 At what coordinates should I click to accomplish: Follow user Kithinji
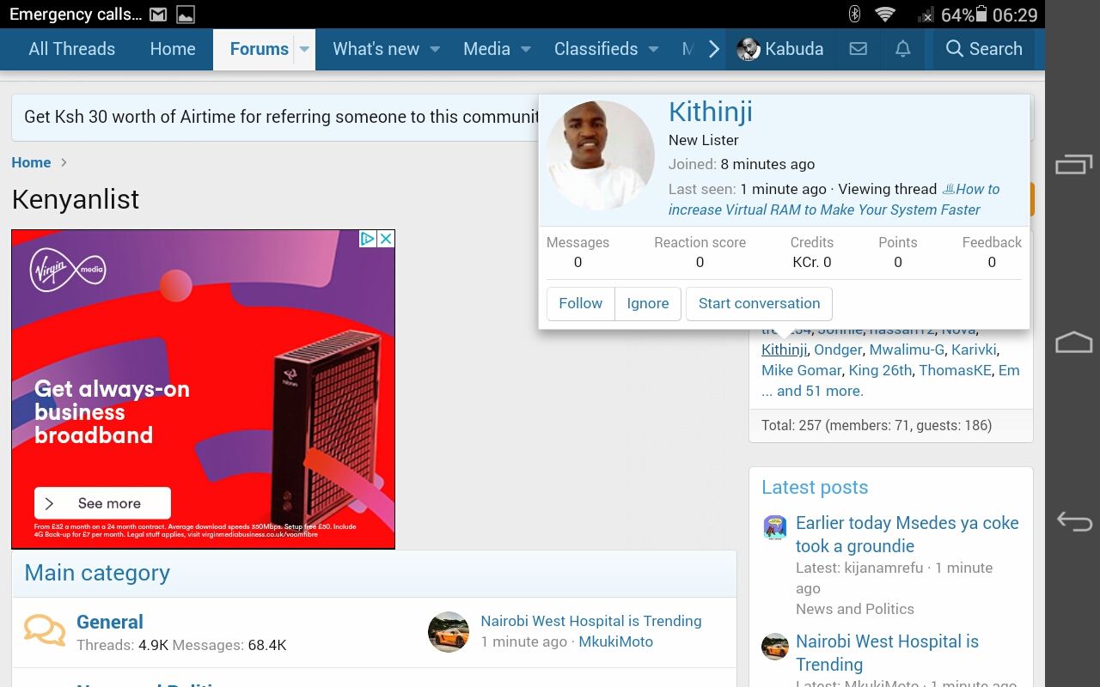tap(581, 303)
